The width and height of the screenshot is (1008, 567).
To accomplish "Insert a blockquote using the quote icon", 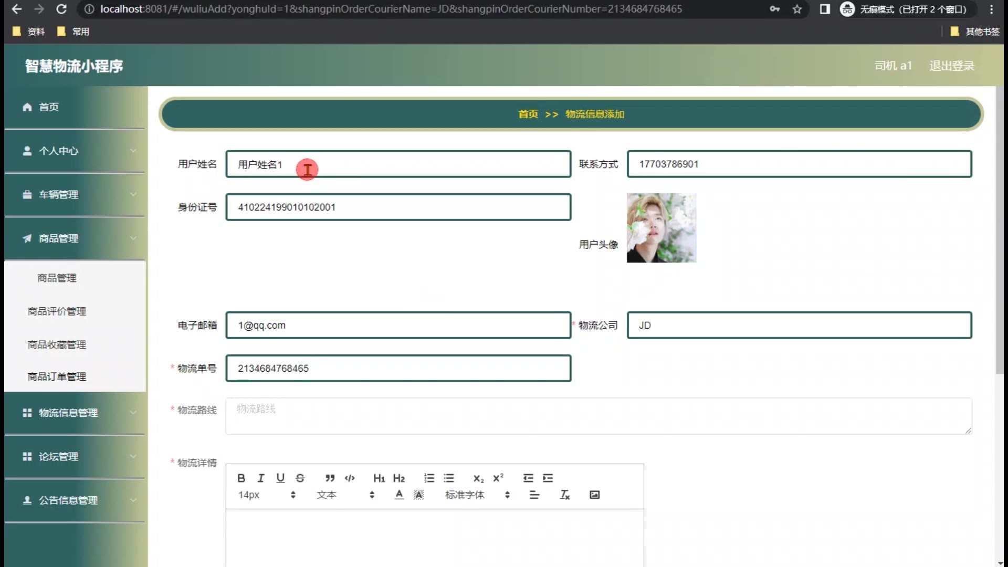I will pos(330,478).
